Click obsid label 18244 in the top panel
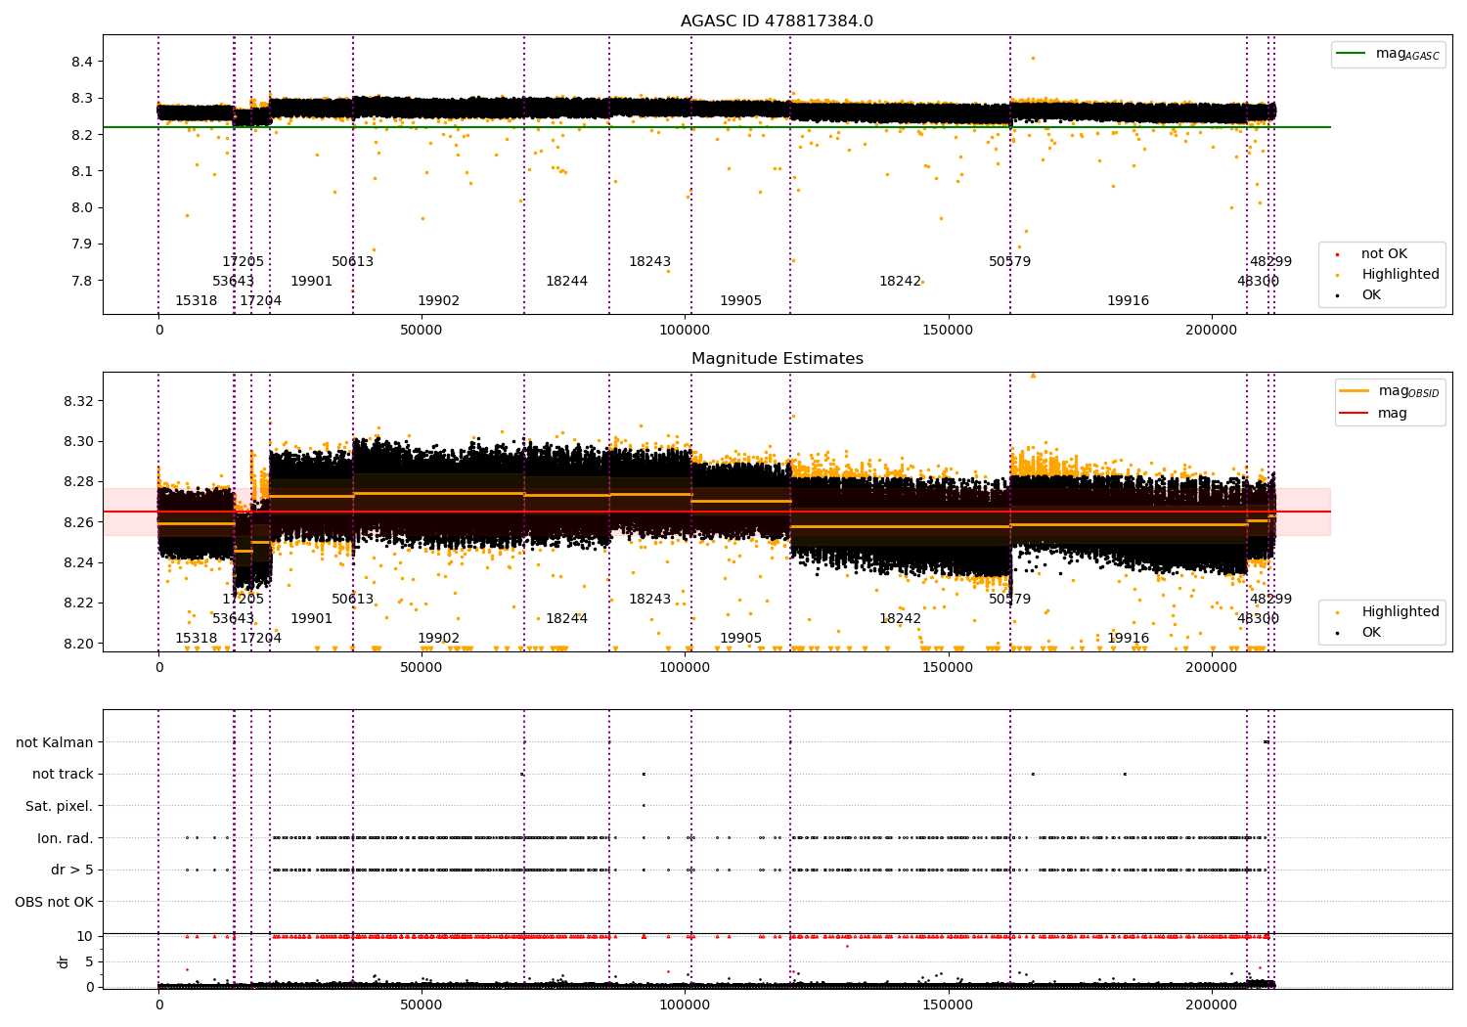Viewport: 1467px width, 1027px height. coord(567,282)
